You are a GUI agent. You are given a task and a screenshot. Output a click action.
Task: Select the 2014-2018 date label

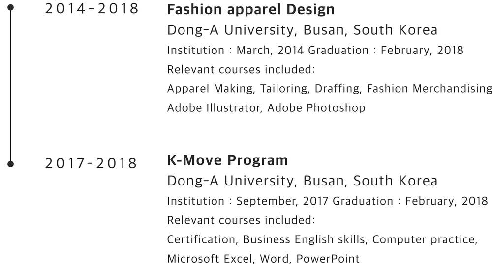point(92,9)
